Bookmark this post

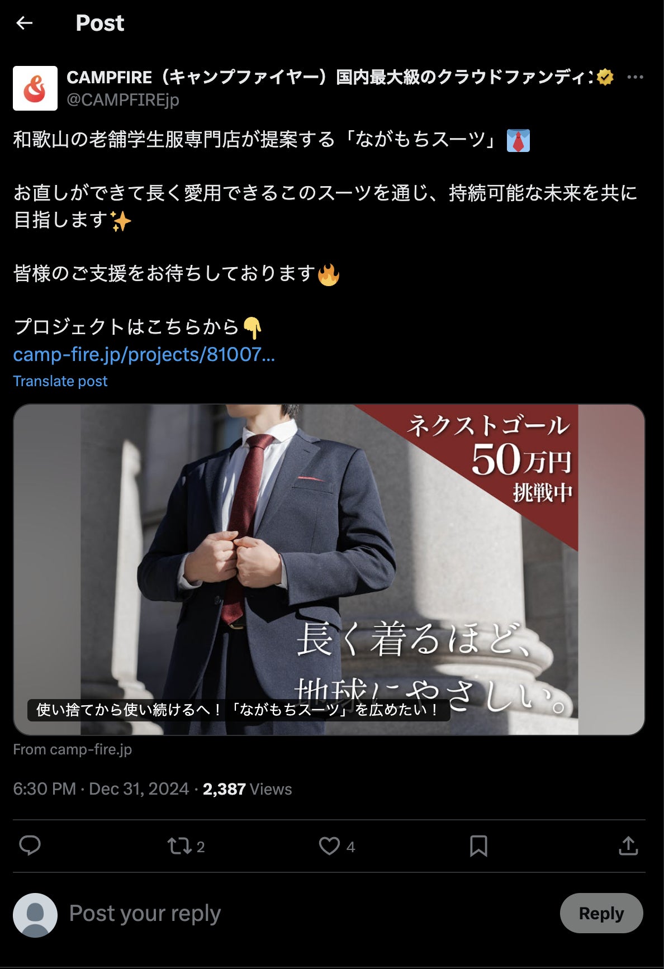point(478,846)
